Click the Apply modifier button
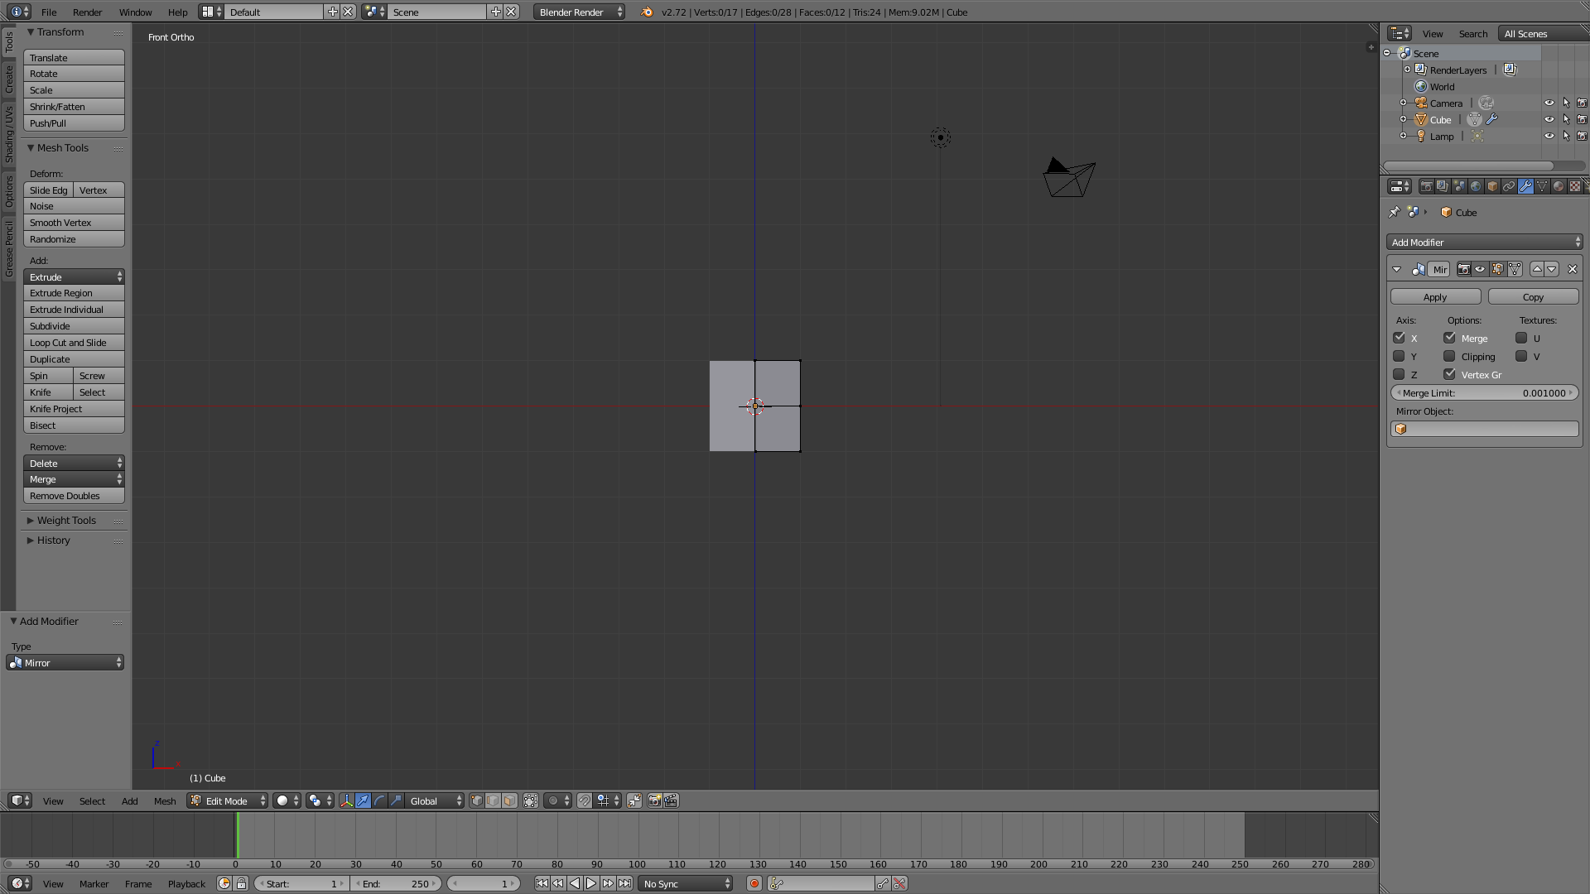 1435,296
